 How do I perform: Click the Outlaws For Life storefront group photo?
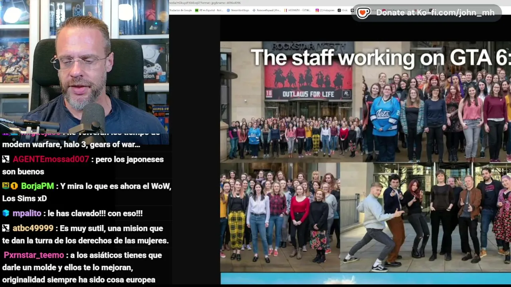(291, 102)
